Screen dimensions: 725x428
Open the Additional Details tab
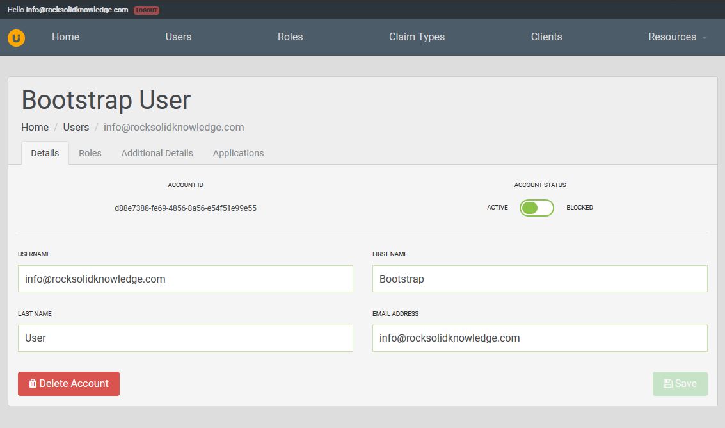[x=157, y=153]
